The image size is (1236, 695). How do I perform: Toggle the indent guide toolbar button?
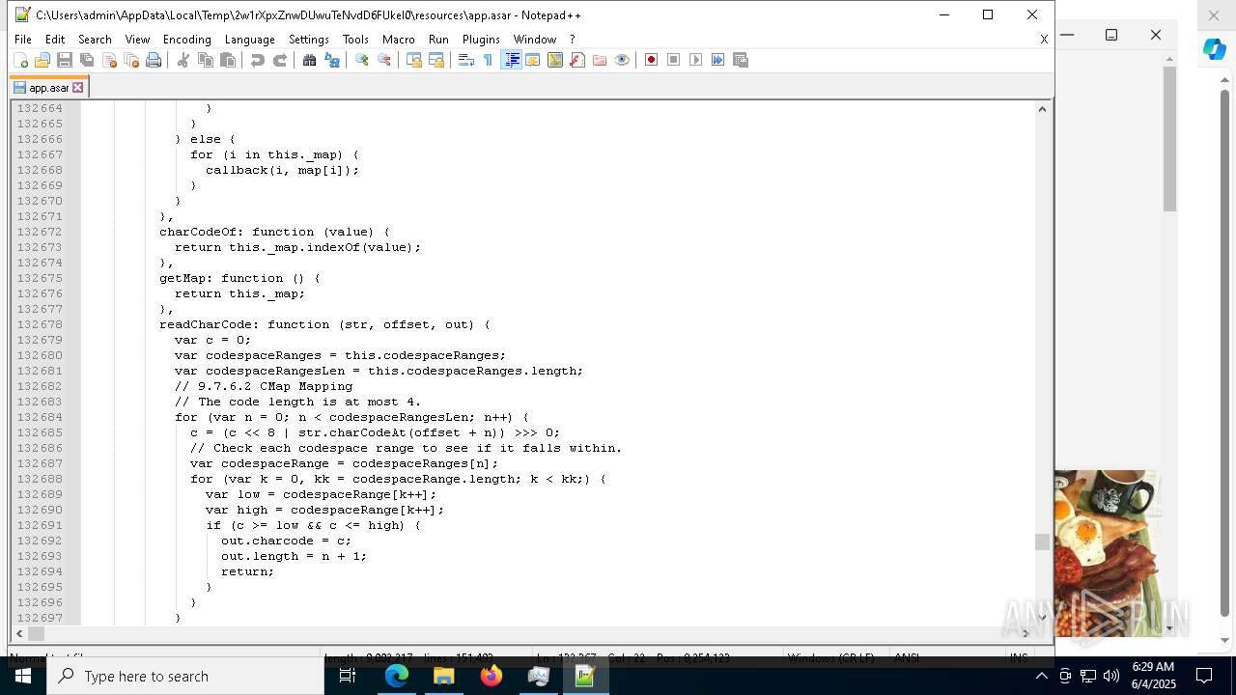512,60
